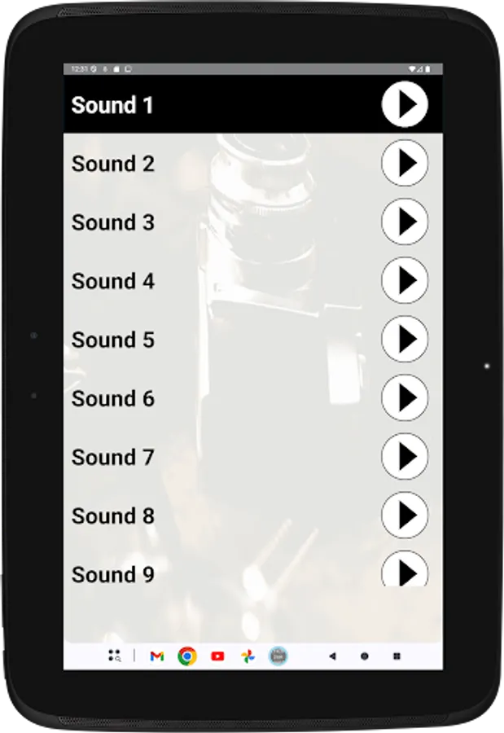Viewport: 504px width, 733px height.
Task: Open the app drawer in taskbar
Action: 115,656
